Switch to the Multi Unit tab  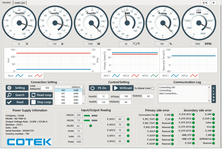click(x=20, y=3)
